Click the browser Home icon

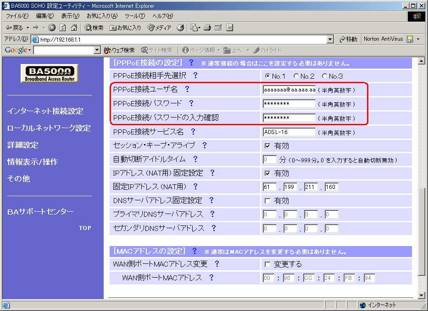point(73,28)
